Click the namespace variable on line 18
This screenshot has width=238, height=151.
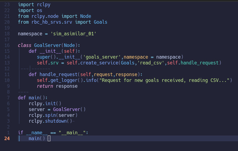tap(30, 34)
